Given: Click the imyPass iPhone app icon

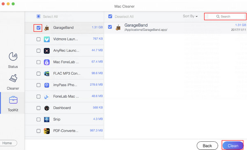Looking at the screenshot, I should point(47,85).
